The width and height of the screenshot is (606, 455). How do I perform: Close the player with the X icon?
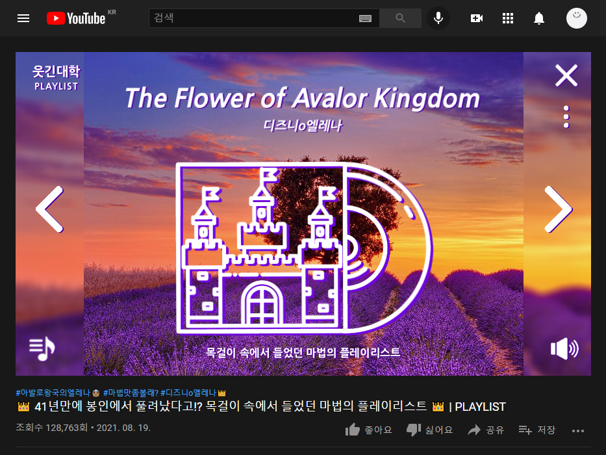tap(566, 75)
